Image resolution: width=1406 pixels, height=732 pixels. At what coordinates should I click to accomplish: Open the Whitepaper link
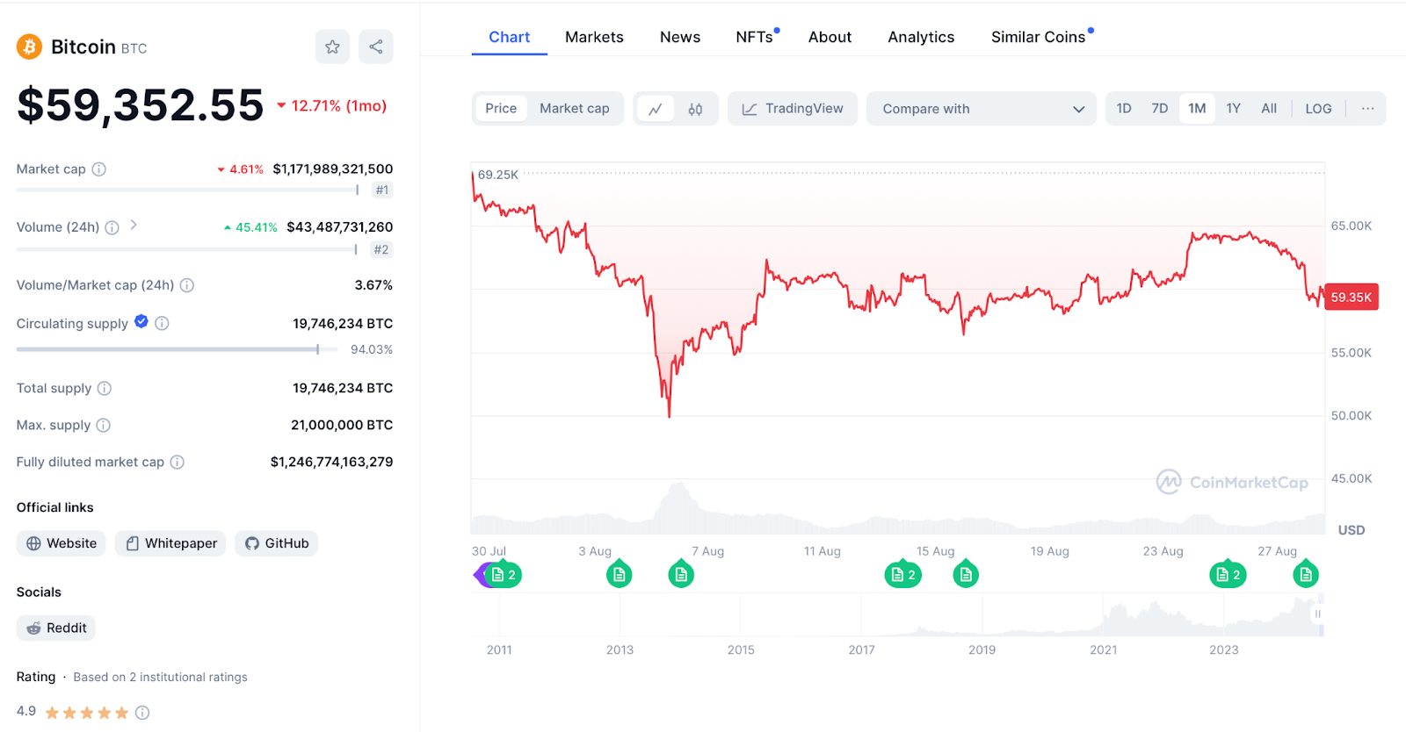170,543
